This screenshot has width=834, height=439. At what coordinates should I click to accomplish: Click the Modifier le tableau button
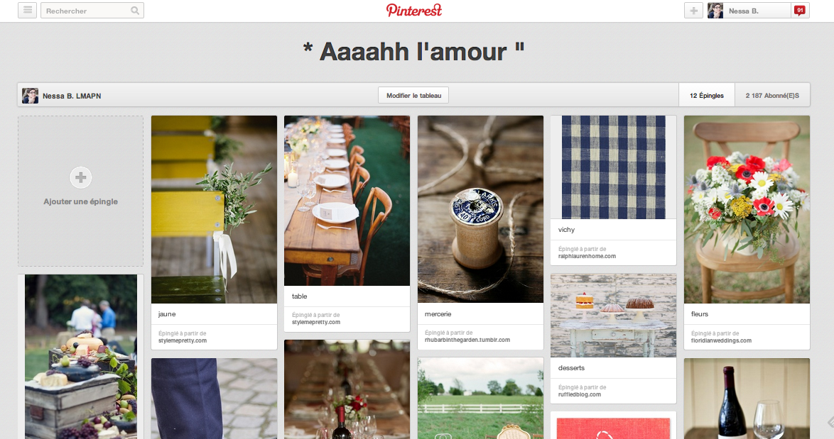point(414,96)
